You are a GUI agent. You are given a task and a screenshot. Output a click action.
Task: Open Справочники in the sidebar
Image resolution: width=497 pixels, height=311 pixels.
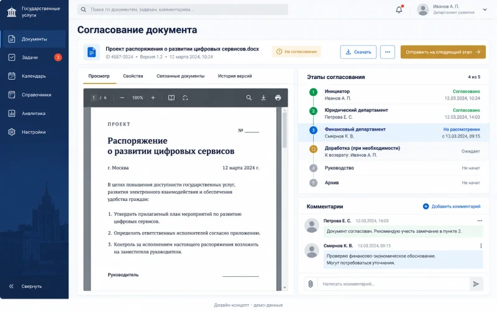(34, 95)
